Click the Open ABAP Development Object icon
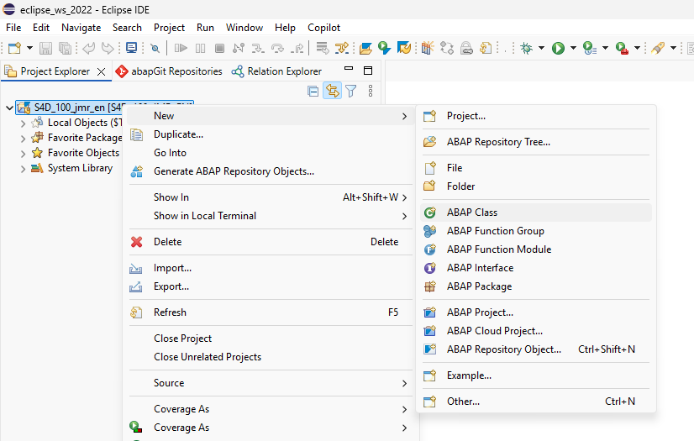This screenshot has height=441, width=694. point(365,48)
